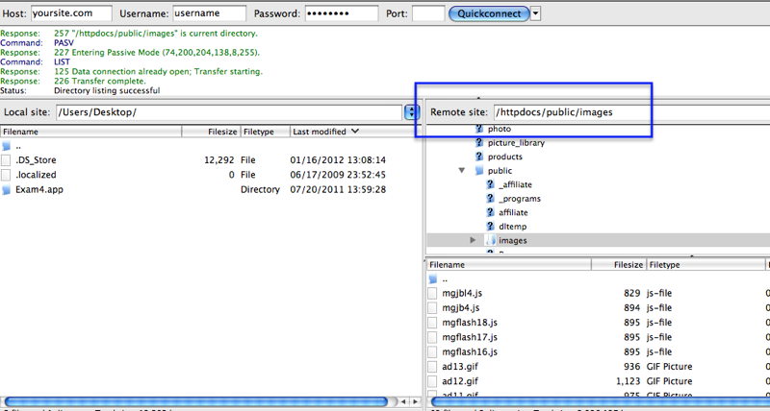Click the mgjbl4.js file icon
Image resolution: width=770 pixels, height=411 pixels.
point(432,294)
